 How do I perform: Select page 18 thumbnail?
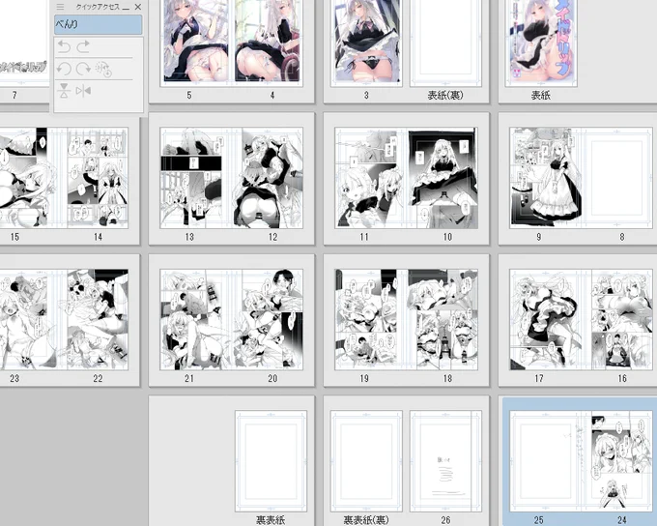point(443,320)
